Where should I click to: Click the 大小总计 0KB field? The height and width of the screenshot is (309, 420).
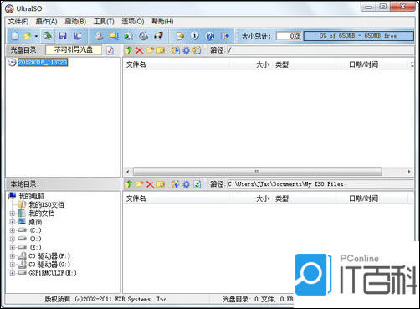tap(289, 36)
